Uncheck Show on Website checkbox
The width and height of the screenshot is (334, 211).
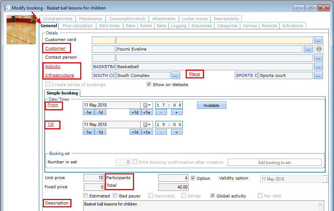[x=149, y=84]
